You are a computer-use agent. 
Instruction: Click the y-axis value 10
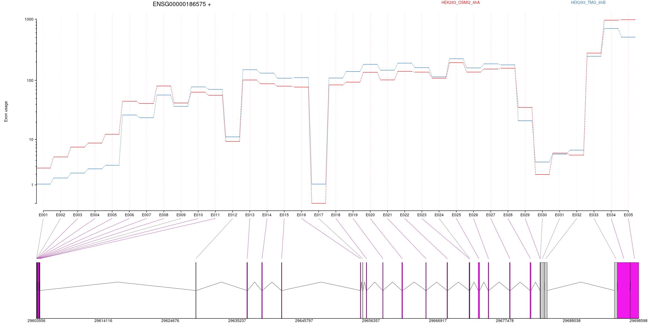(31, 139)
